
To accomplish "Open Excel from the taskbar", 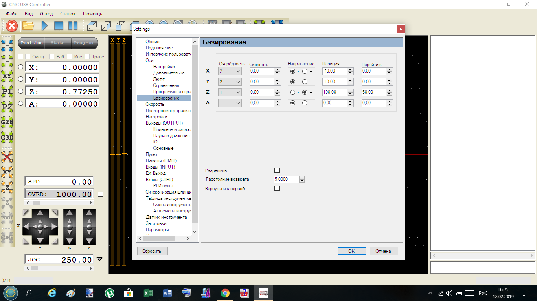I will click(x=148, y=293).
